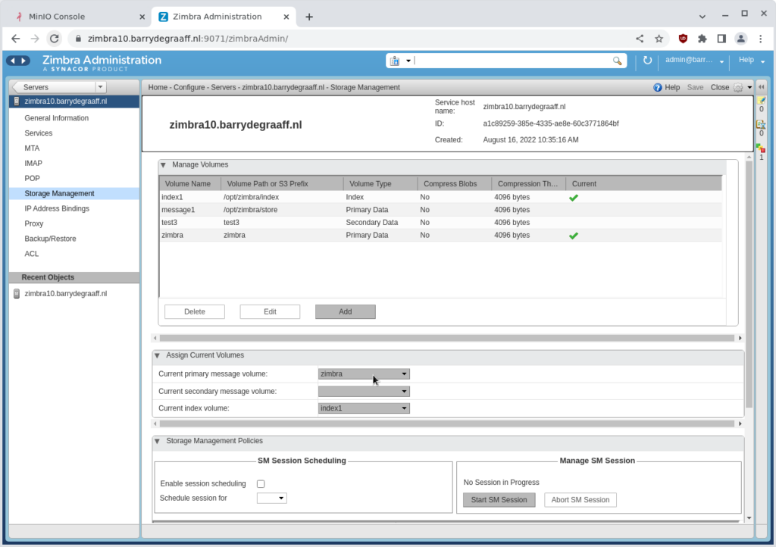Select Proxy in the server sidebar
The height and width of the screenshot is (547, 776).
[x=33, y=223]
